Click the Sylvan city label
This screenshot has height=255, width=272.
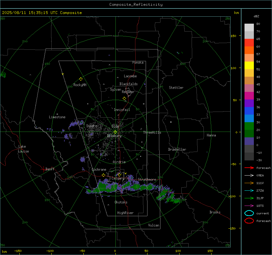115,89
